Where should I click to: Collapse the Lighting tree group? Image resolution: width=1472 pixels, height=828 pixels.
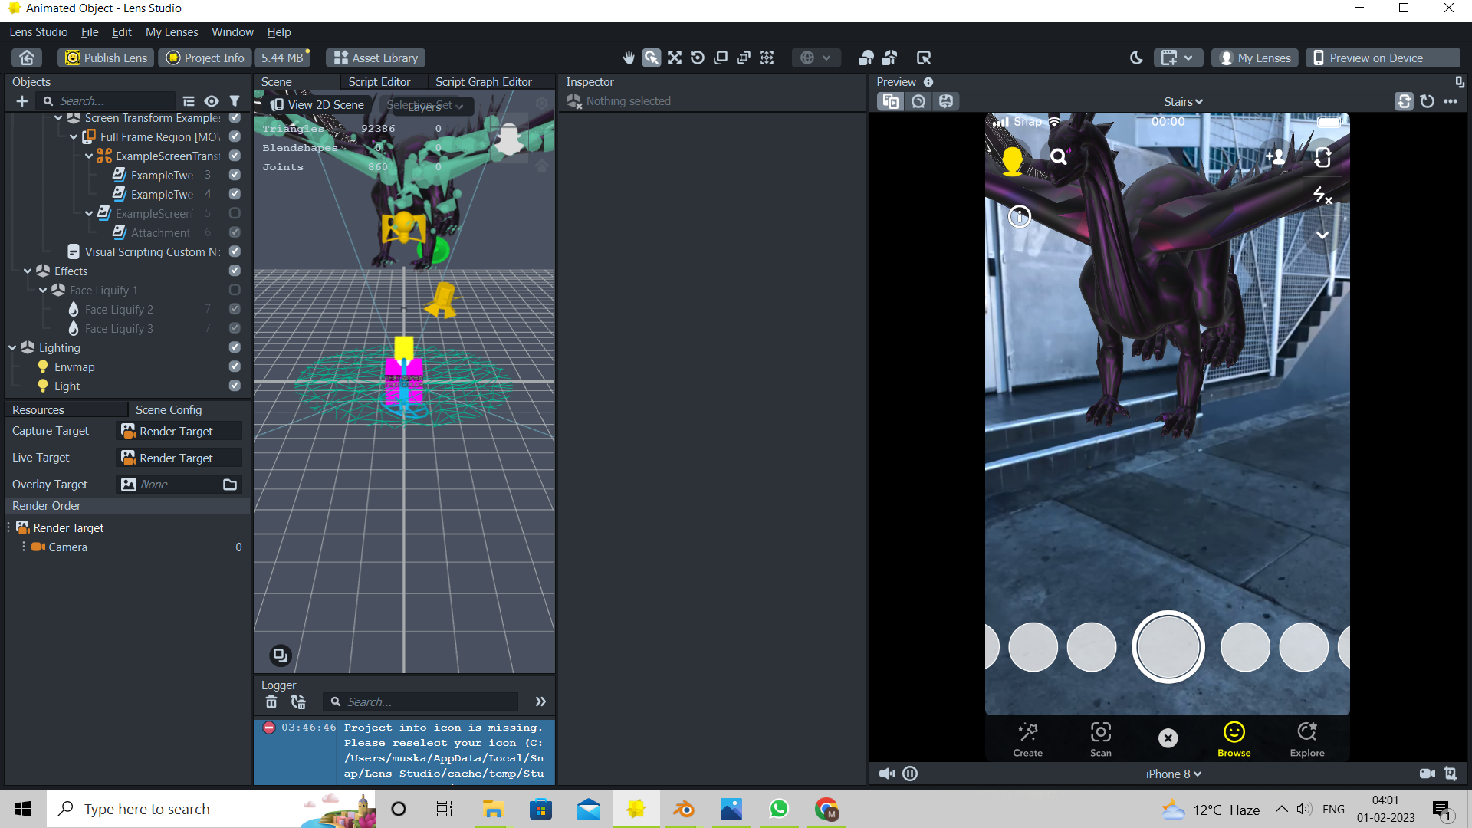(x=12, y=347)
